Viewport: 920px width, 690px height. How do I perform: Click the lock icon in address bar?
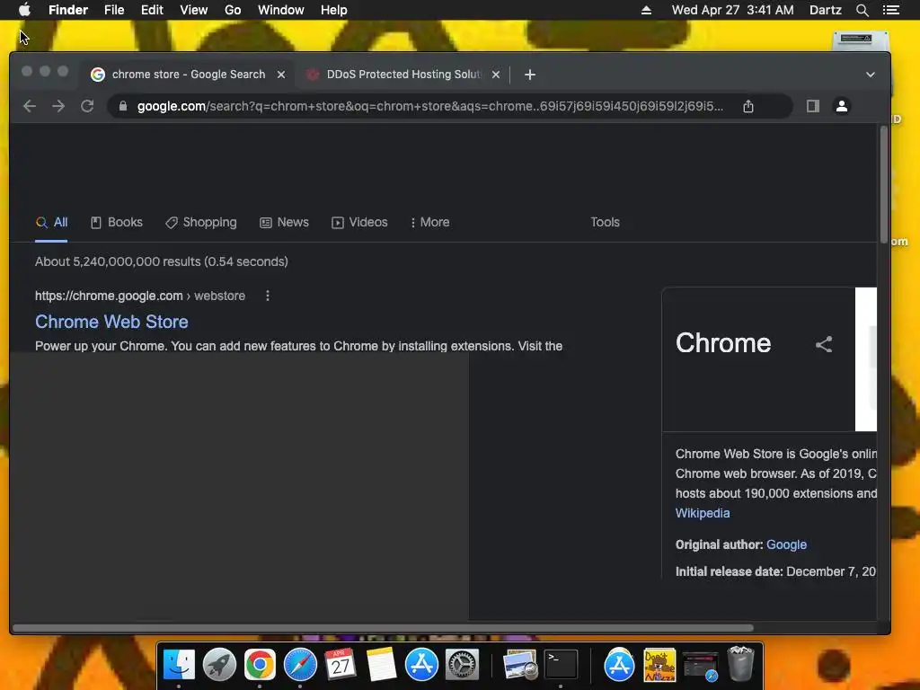(122, 106)
